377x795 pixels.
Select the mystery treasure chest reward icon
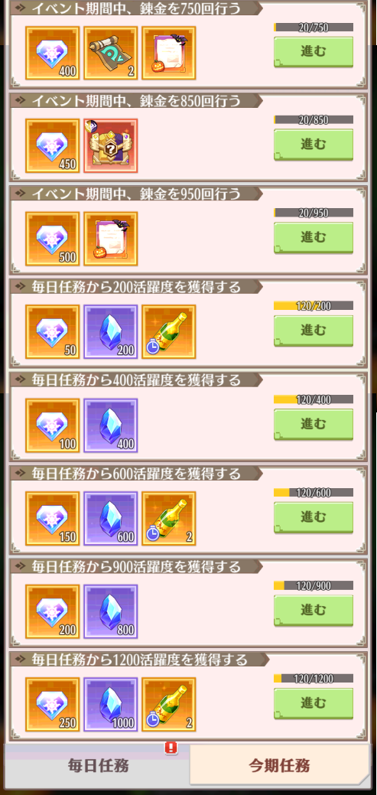coord(110,146)
